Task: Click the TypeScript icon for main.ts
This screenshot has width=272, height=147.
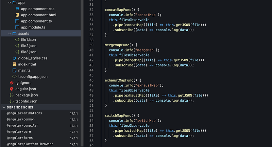Action: coord(14,70)
